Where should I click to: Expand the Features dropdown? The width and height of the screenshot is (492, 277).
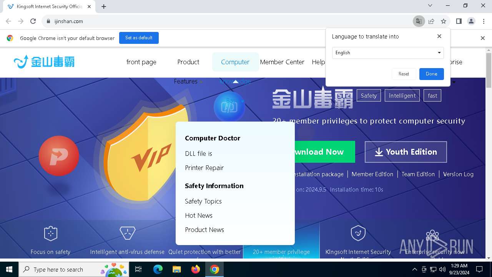point(188,81)
